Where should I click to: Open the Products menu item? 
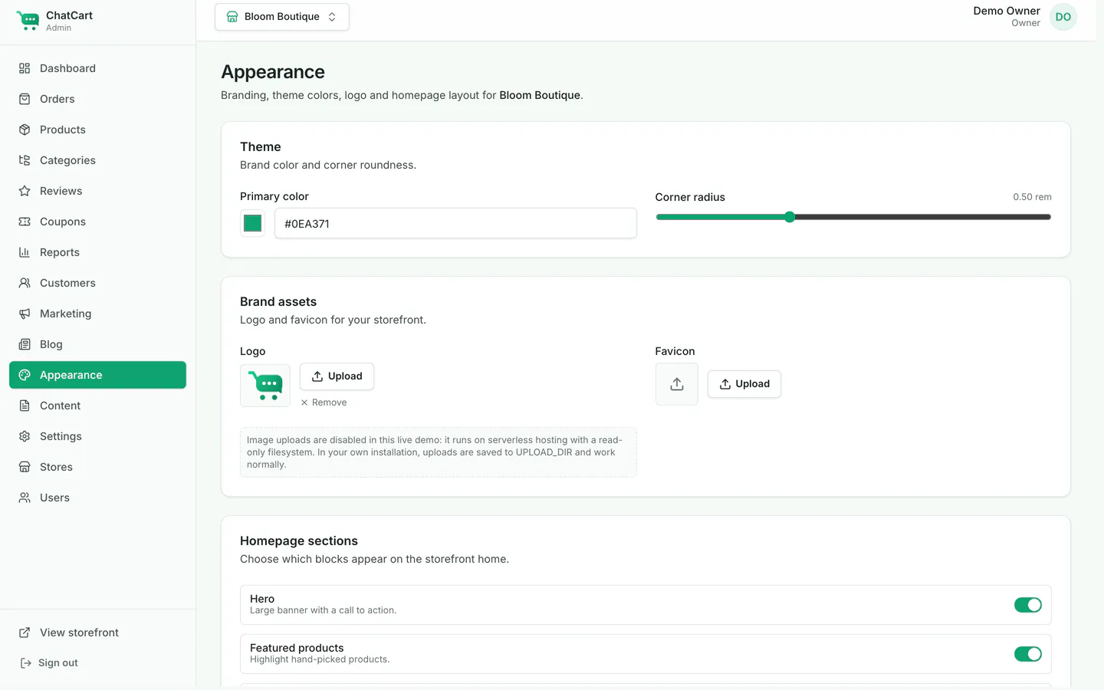coord(97,130)
